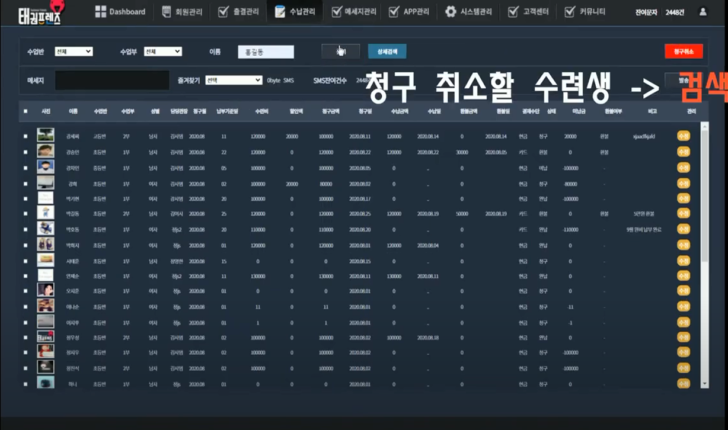The image size is (728, 430).
Task: Open 시스템관리 gear icon
Action: 451,12
